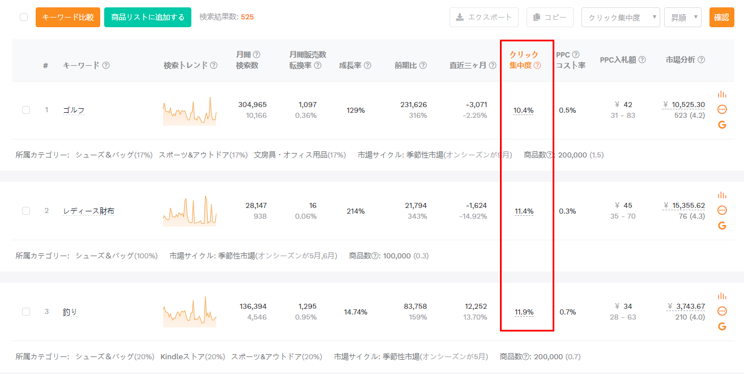Show 商品数 help icon in レディース財布 details

pyautogui.click(x=375, y=256)
